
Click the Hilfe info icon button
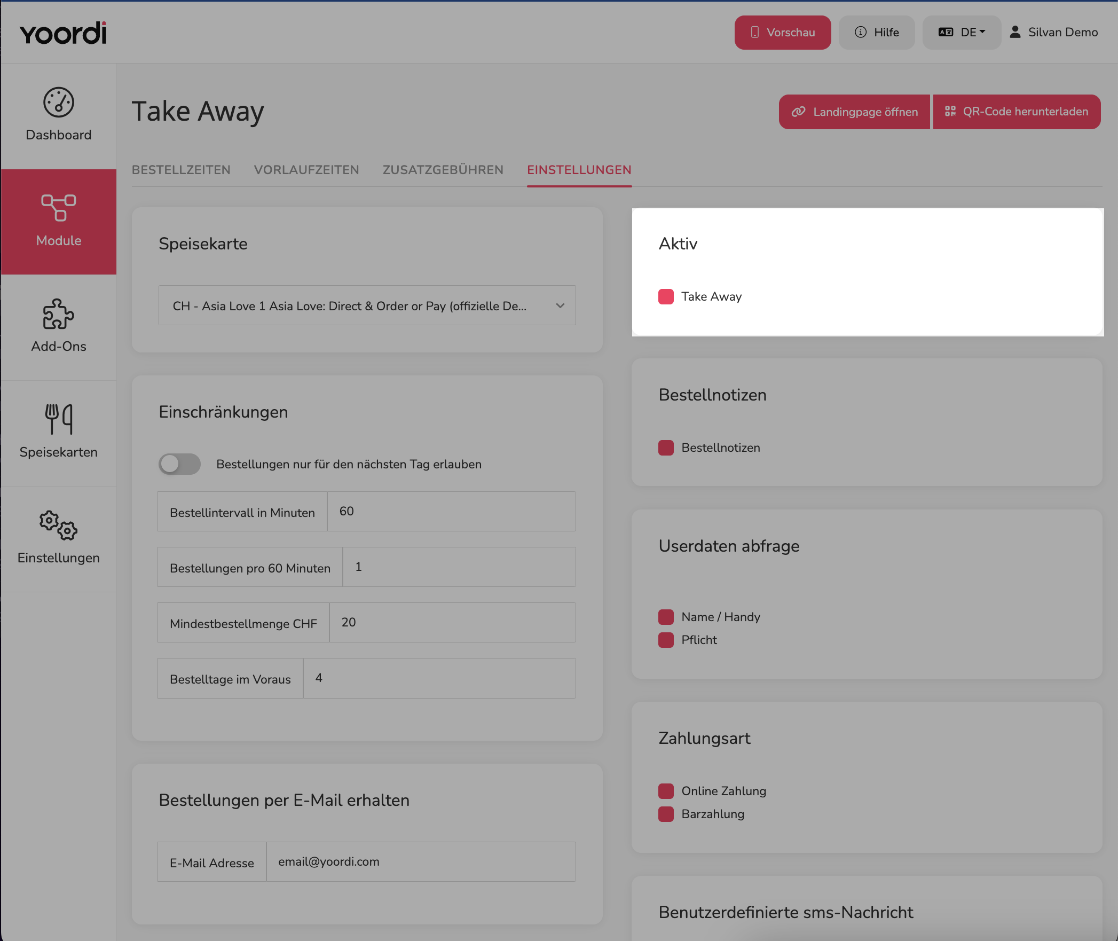pyautogui.click(x=877, y=33)
